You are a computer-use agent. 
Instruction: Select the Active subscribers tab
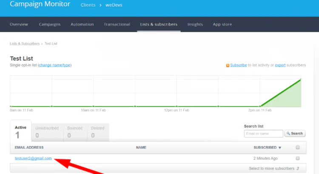click(x=21, y=131)
